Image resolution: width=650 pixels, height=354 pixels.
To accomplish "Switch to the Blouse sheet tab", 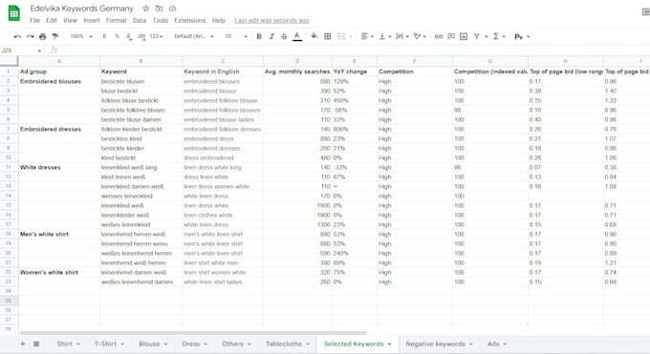I will (x=153, y=344).
